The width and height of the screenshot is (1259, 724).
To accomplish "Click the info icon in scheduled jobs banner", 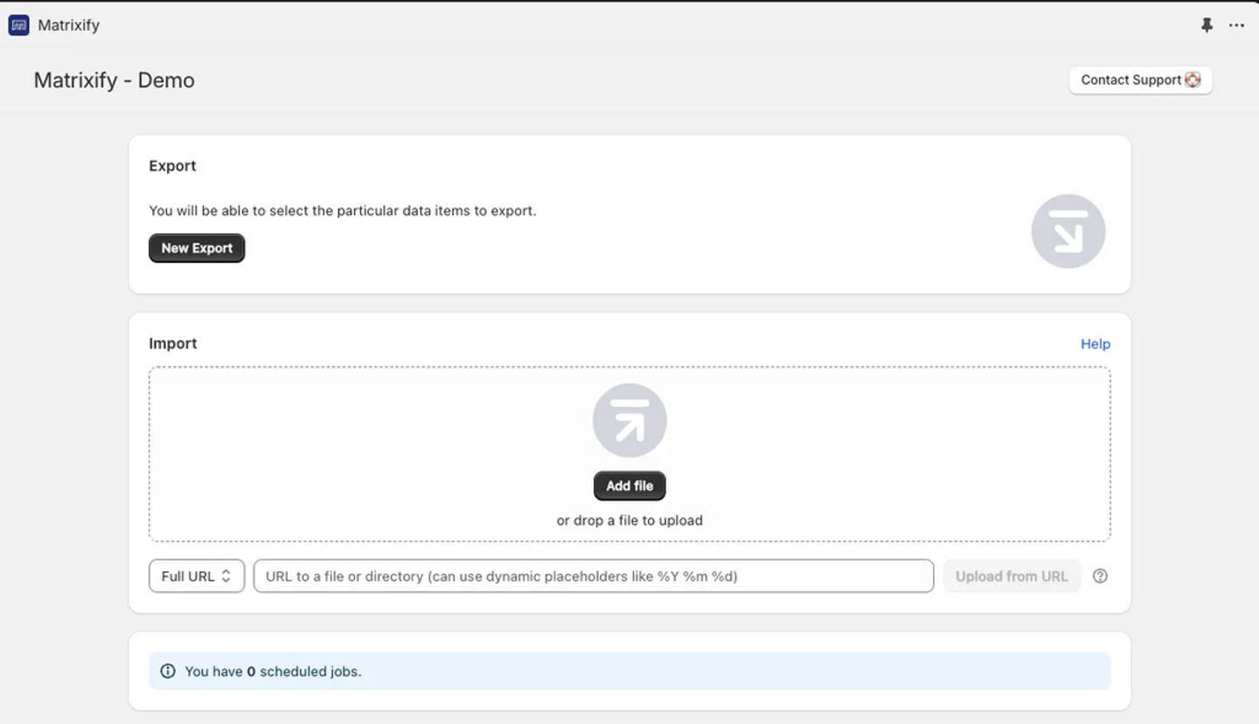I will point(168,672).
